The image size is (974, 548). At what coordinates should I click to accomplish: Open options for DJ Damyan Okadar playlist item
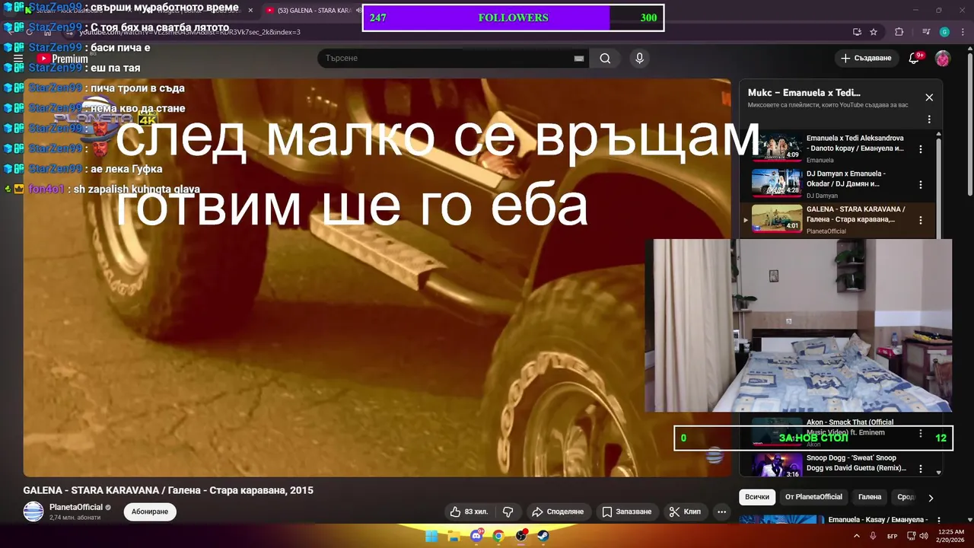[921, 185]
